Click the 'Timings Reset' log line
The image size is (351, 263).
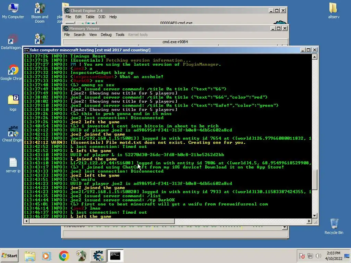click(88, 56)
